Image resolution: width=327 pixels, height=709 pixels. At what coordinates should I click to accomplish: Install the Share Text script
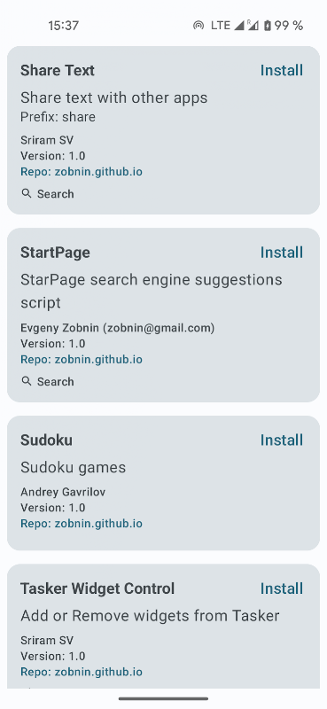281,71
